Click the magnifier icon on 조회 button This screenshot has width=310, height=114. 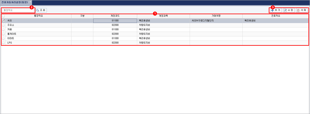click(x=38, y=10)
